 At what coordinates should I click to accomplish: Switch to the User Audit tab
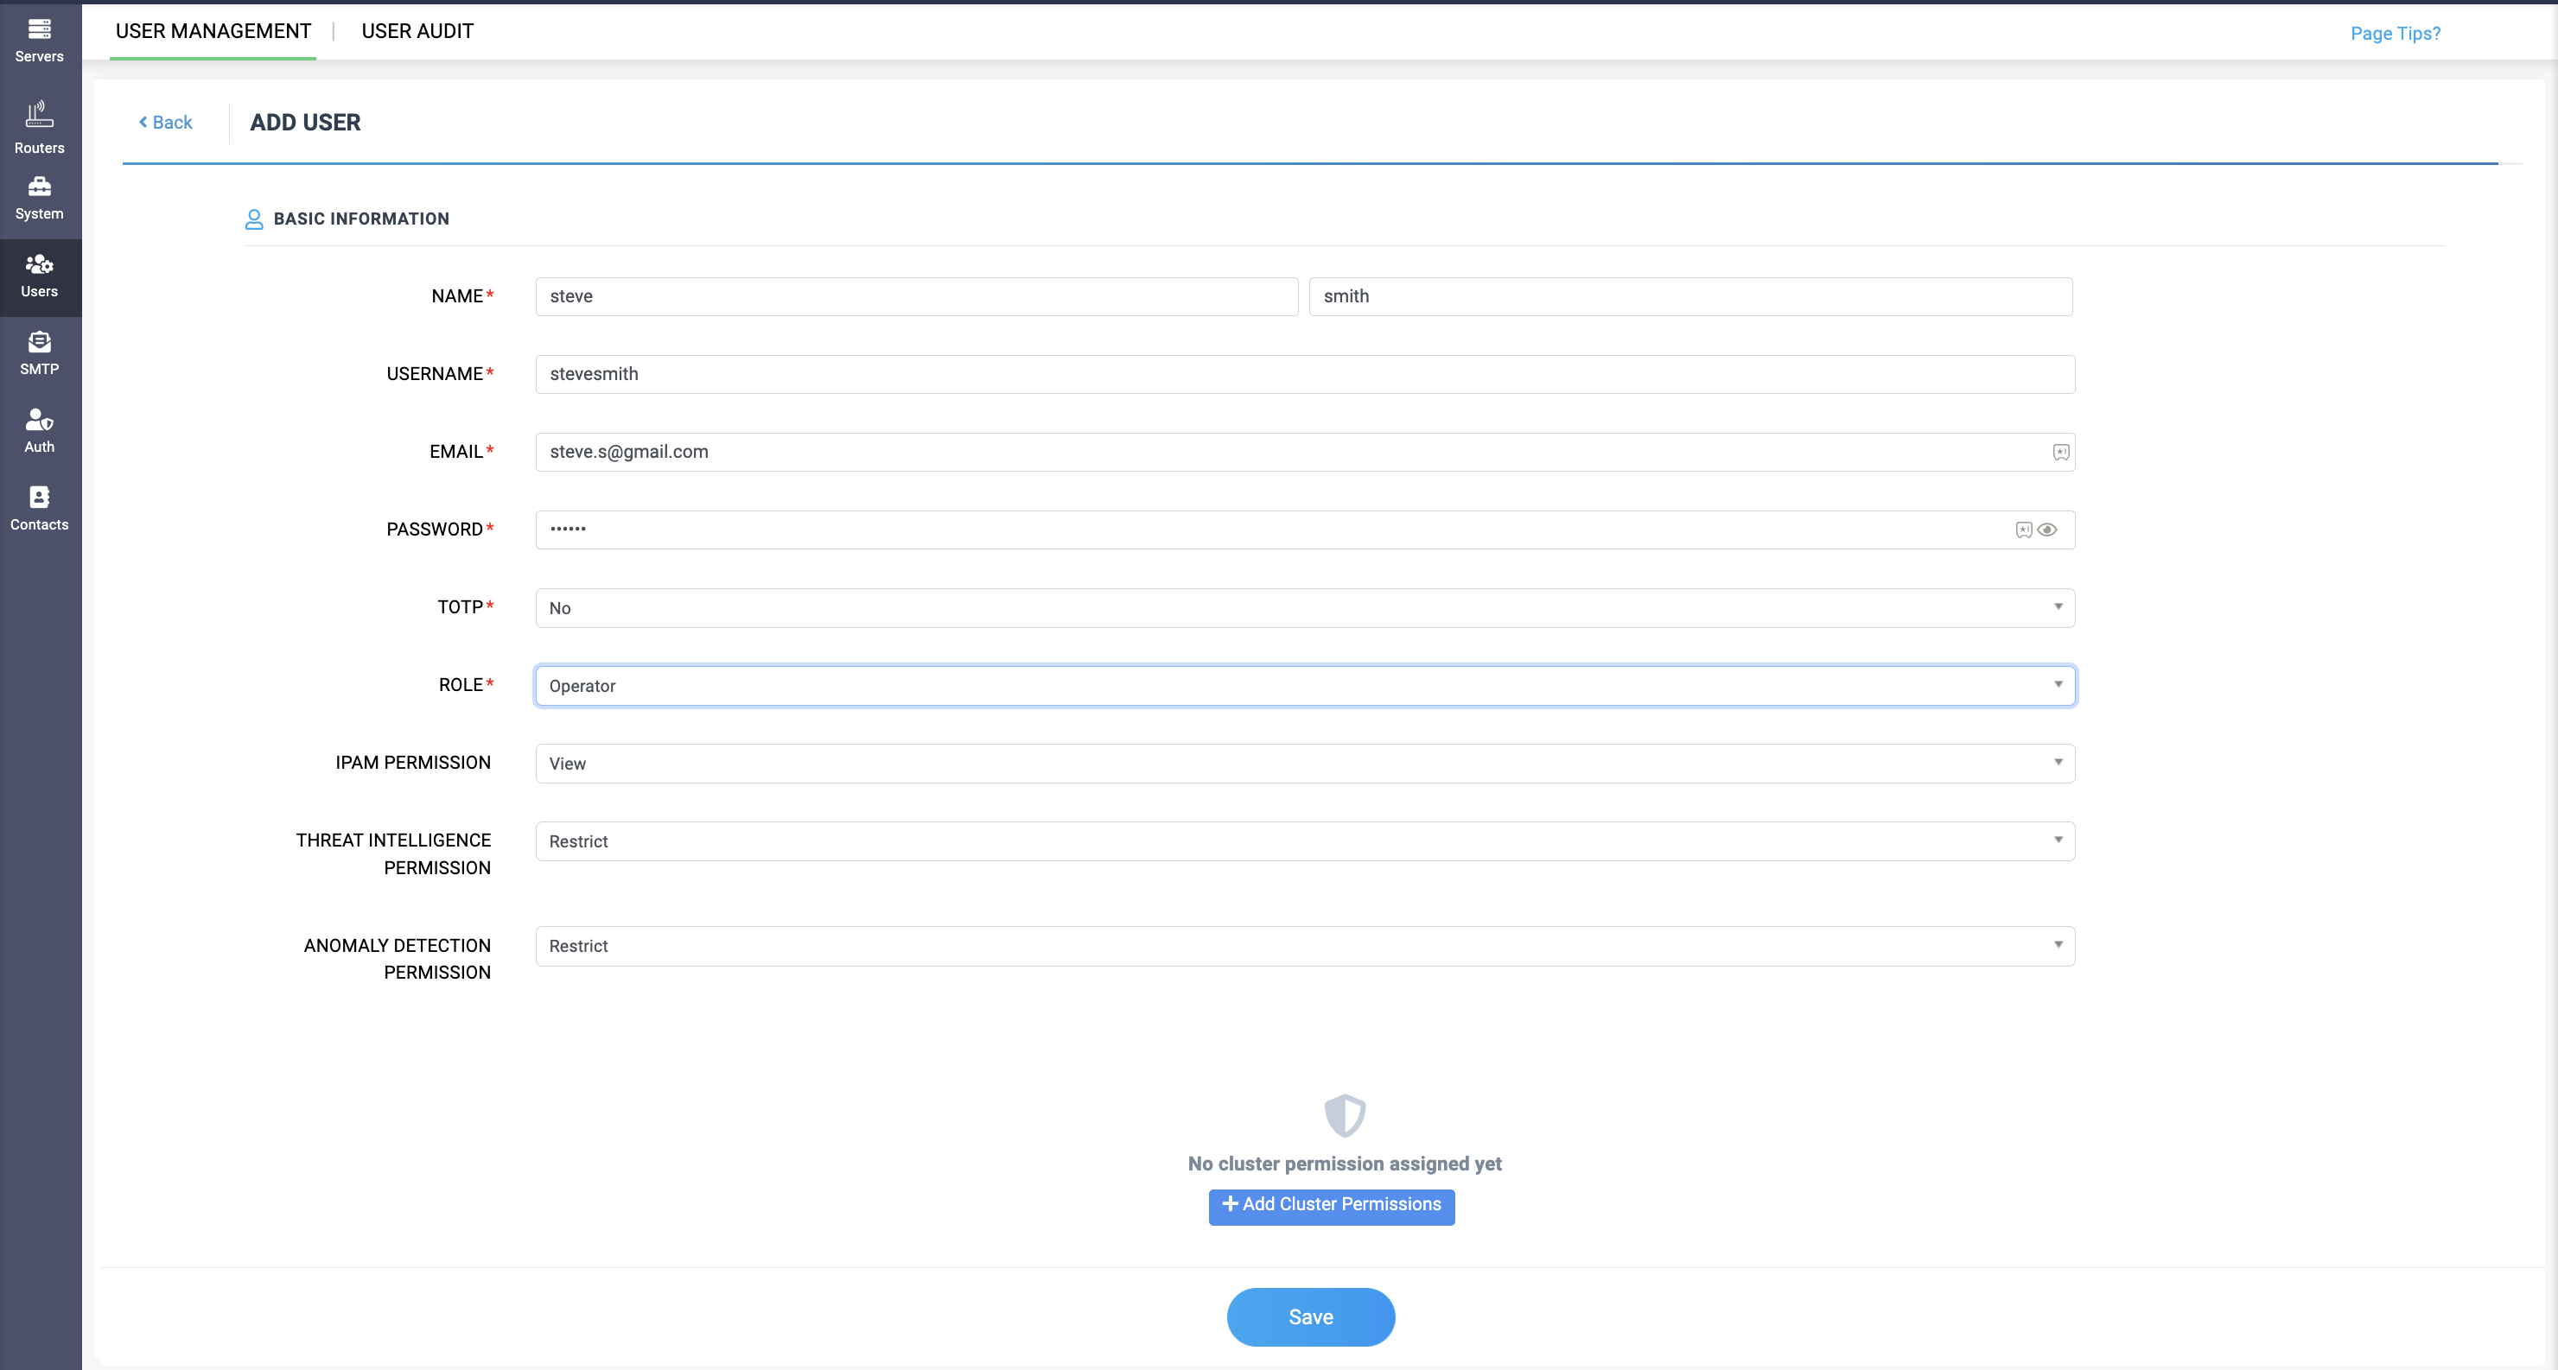pos(417,31)
